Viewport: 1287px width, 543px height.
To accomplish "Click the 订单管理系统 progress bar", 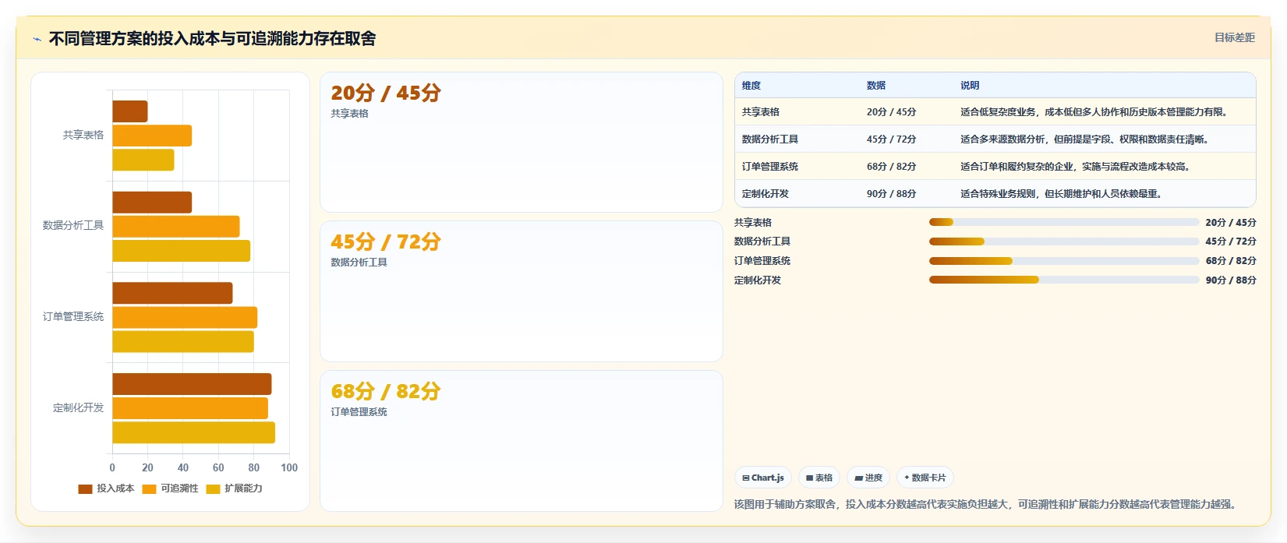I will [1064, 261].
